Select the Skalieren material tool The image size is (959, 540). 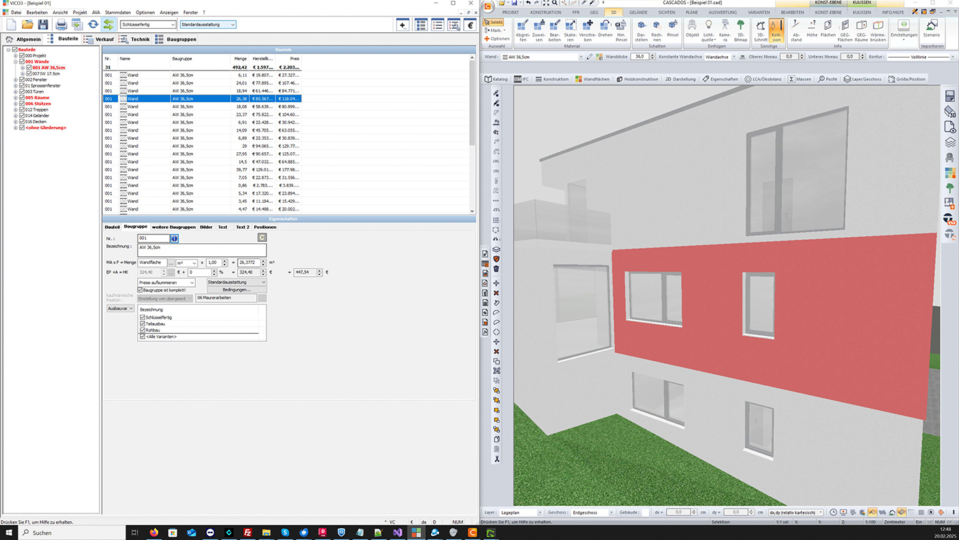pyautogui.click(x=569, y=29)
